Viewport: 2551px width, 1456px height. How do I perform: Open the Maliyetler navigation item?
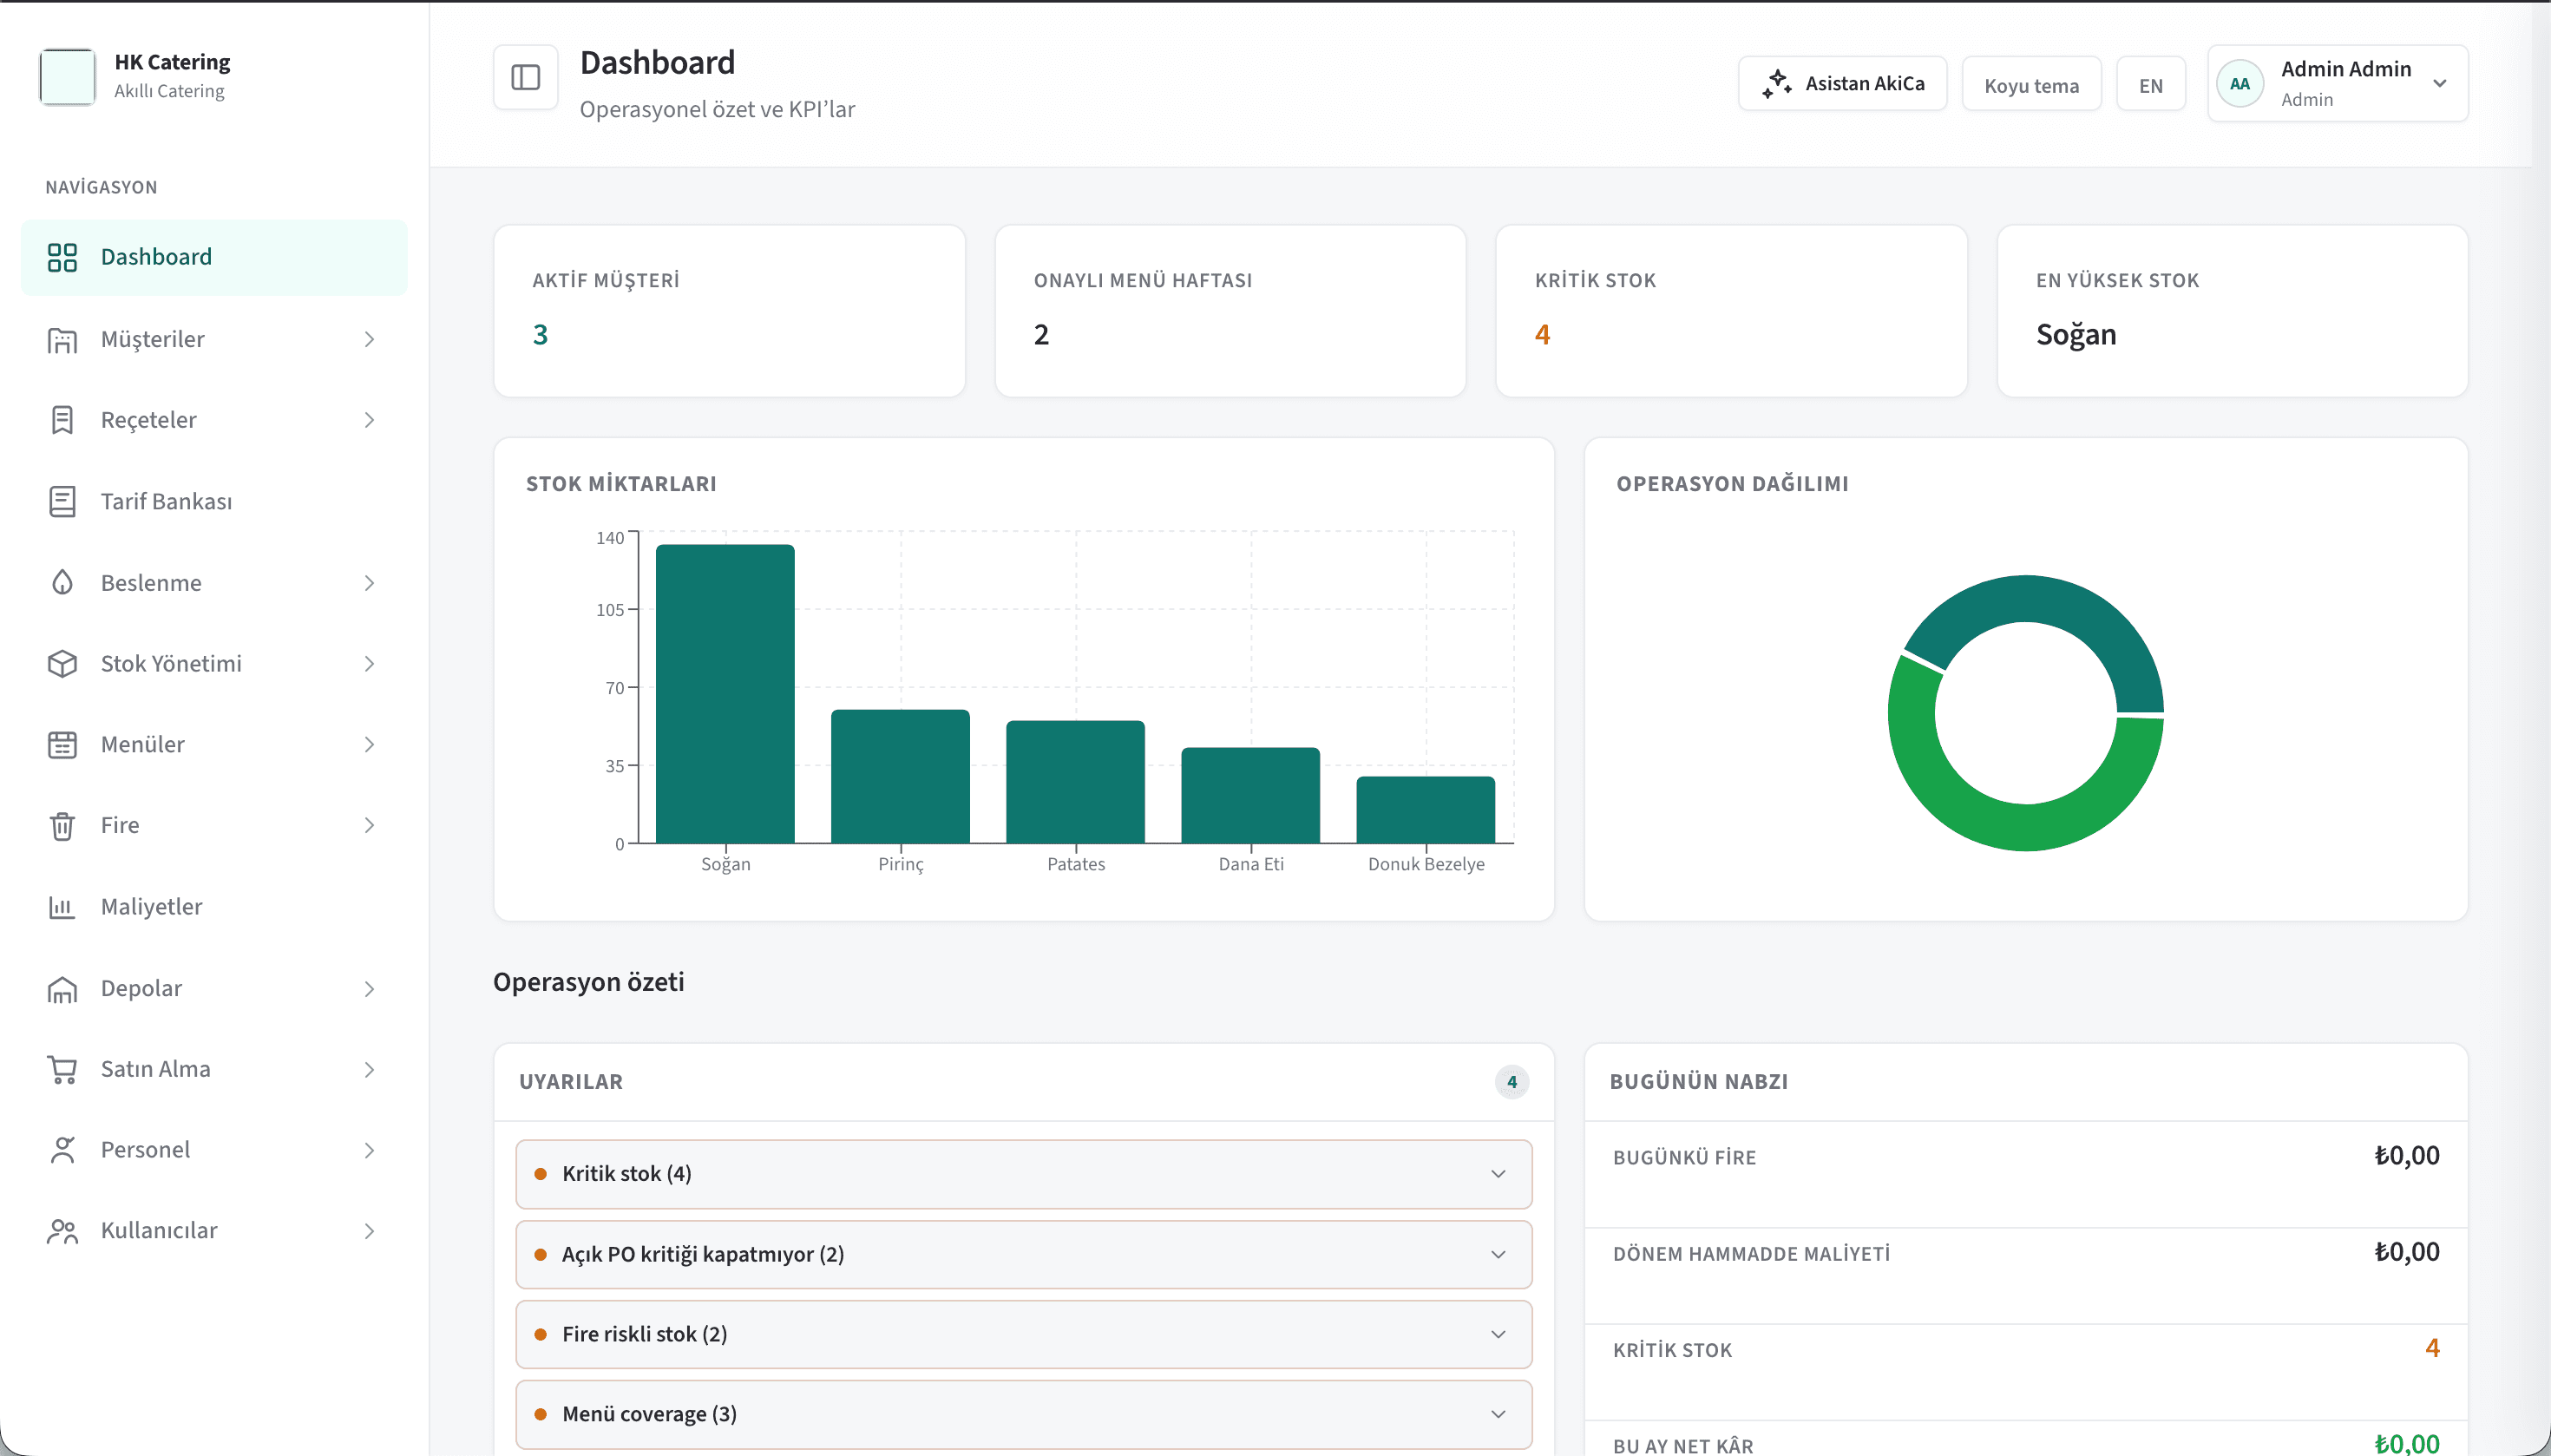(x=214, y=907)
